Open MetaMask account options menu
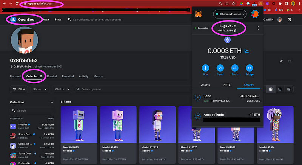This screenshot has width=302, height=165. click(x=258, y=28)
